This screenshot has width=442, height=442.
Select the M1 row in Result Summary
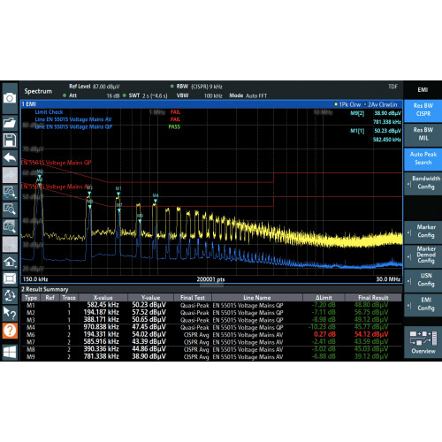(211, 305)
